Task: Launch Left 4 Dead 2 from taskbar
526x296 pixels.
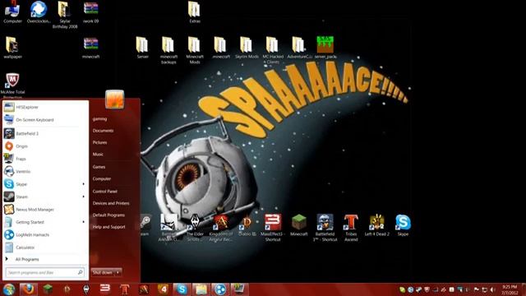Action: 163,289
